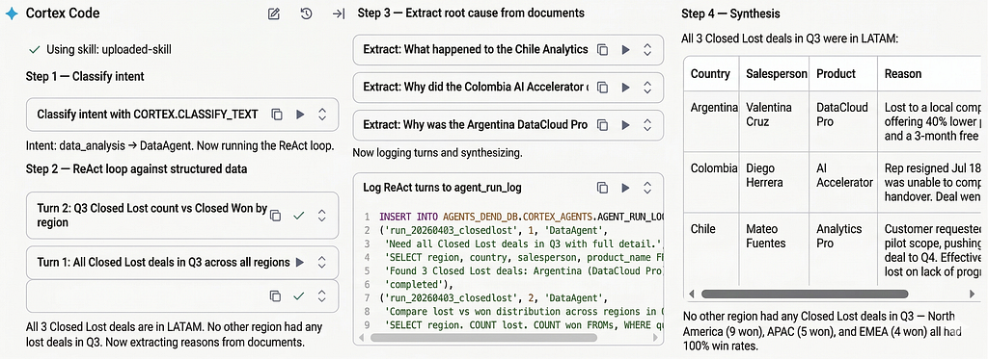The height and width of the screenshot is (359, 988).
Task: Run the Argentina DataCloud Pro extract
Action: pos(625,125)
